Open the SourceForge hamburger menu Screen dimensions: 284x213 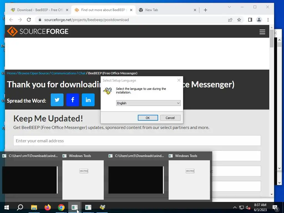[262, 32]
